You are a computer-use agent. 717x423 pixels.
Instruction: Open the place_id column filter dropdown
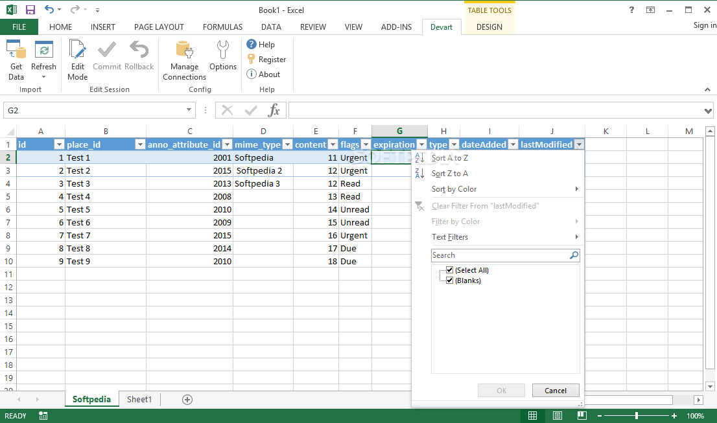click(141, 145)
